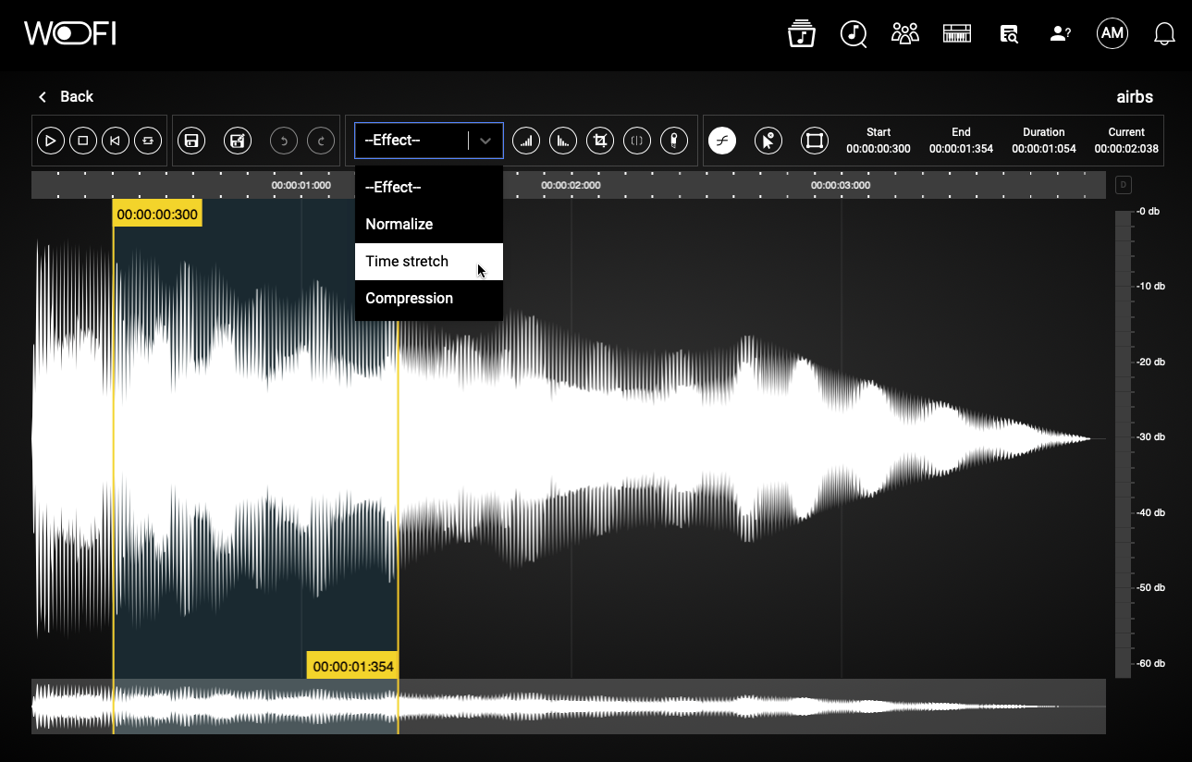Click the timeline ruler at 00:00:02:000

point(571,185)
